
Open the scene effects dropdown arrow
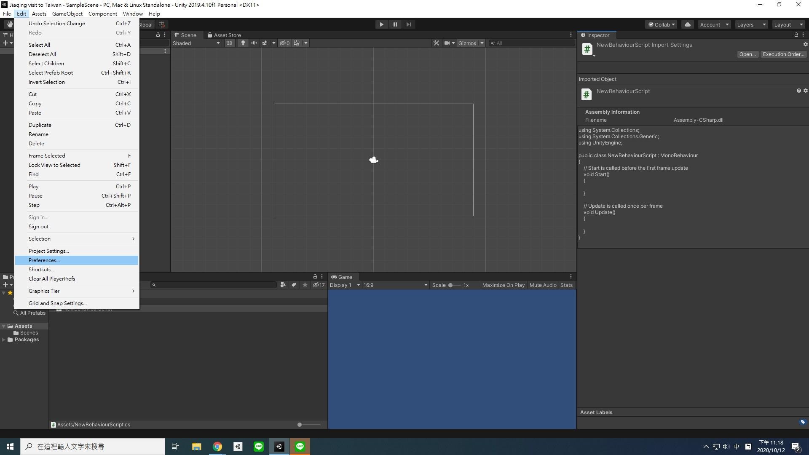pos(273,43)
